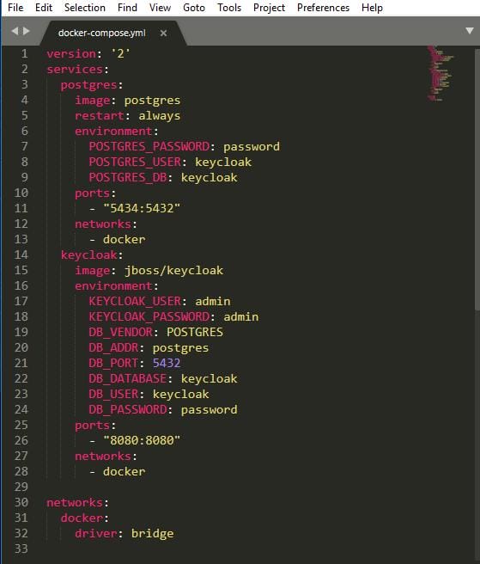The width and height of the screenshot is (480, 564).
Task: Open the Tools menu
Action: [229, 8]
